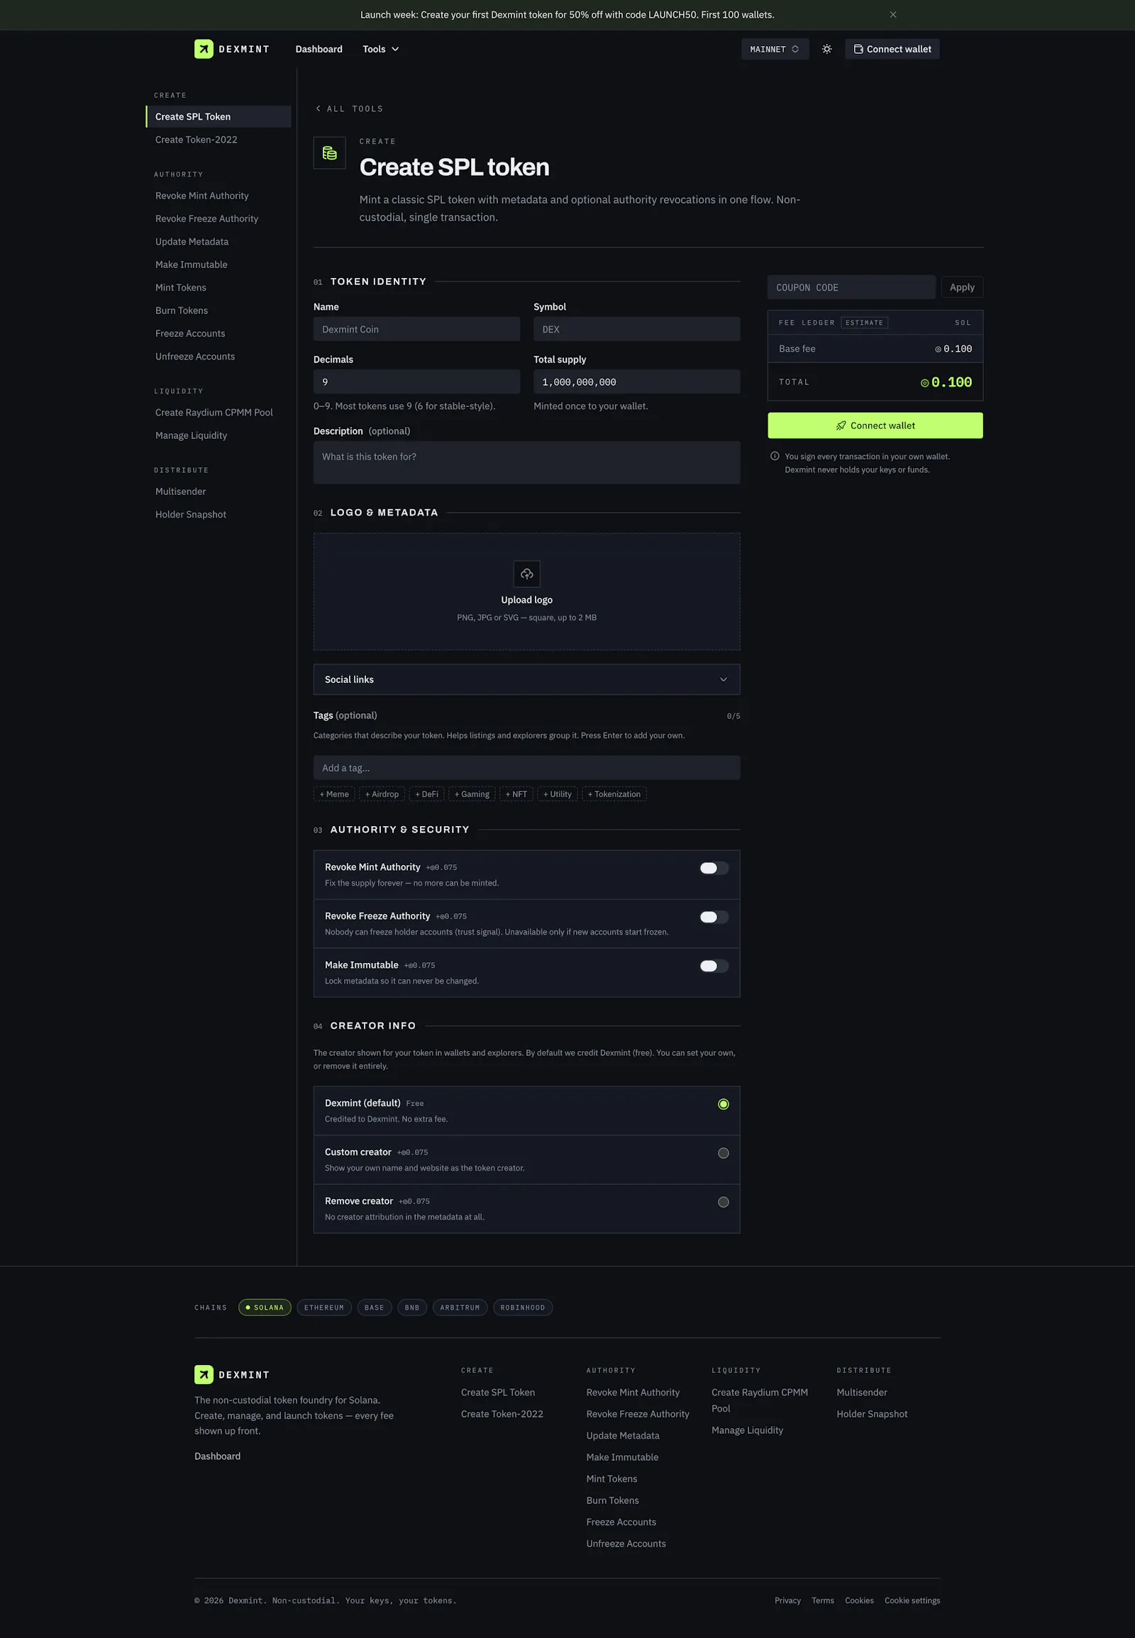Open Freeze Accounts in sidebar
The image size is (1135, 1638).
[x=219, y=333]
